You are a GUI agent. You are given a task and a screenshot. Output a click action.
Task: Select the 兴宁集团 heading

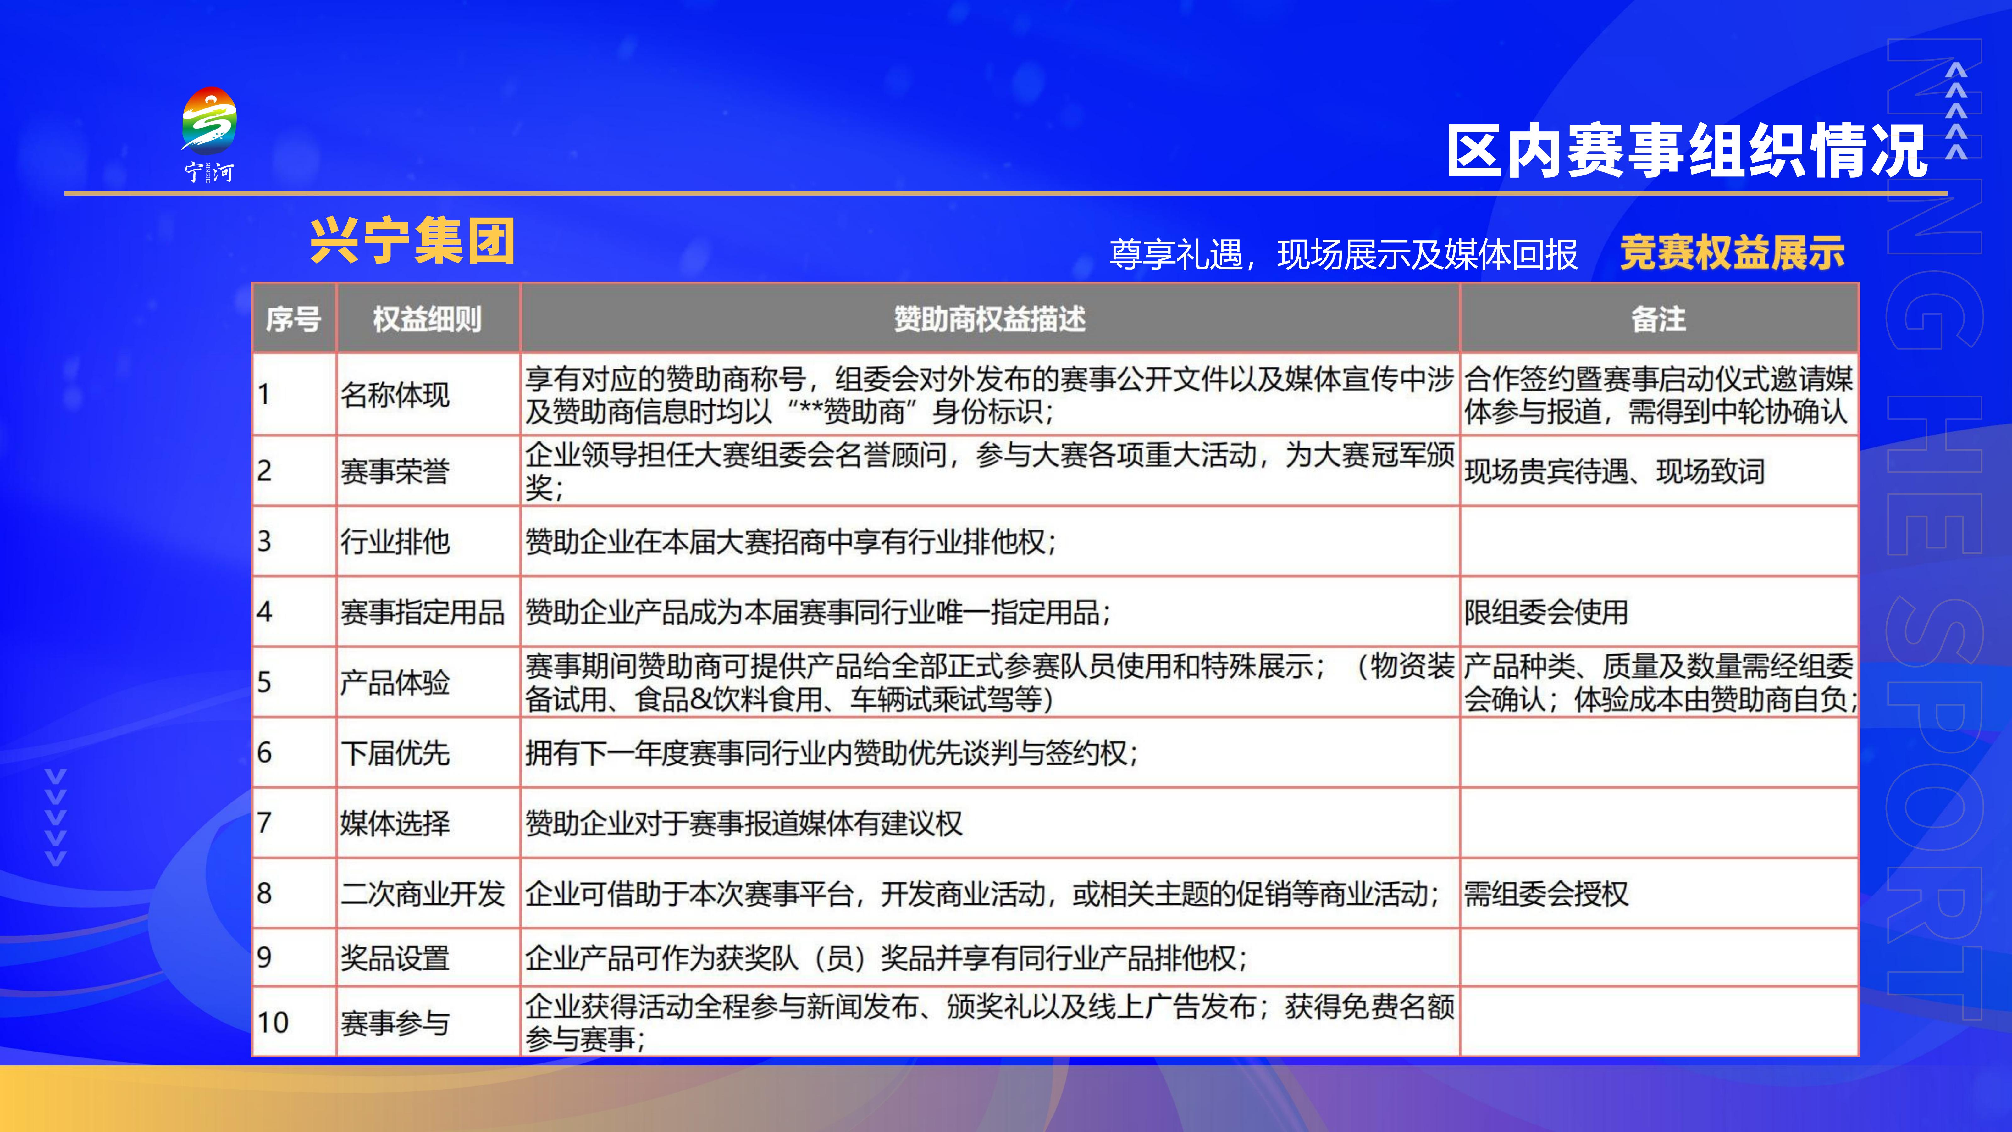(412, 241)
